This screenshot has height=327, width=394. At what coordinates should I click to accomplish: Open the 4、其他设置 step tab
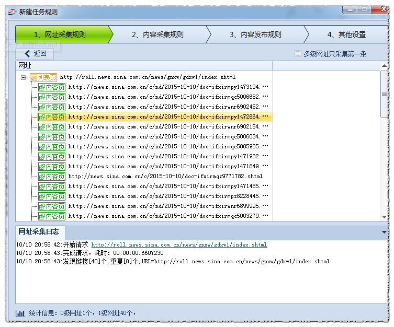[346, 35]
